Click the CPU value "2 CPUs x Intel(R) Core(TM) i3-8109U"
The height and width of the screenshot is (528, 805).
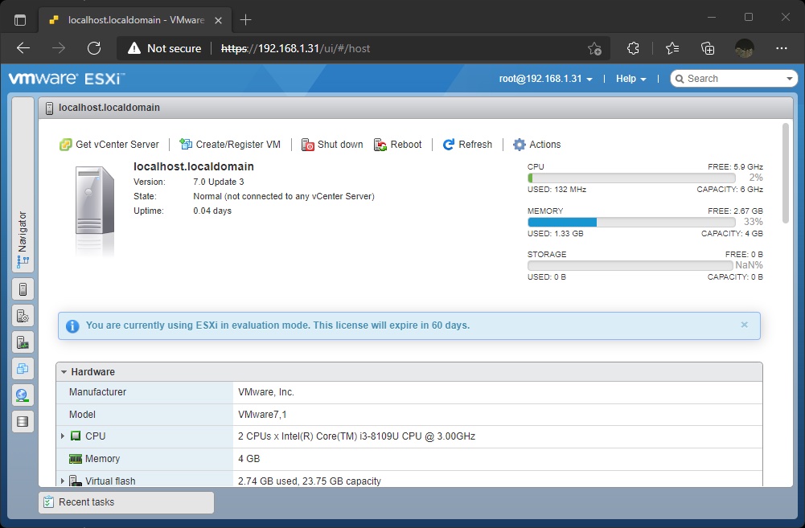357,436
